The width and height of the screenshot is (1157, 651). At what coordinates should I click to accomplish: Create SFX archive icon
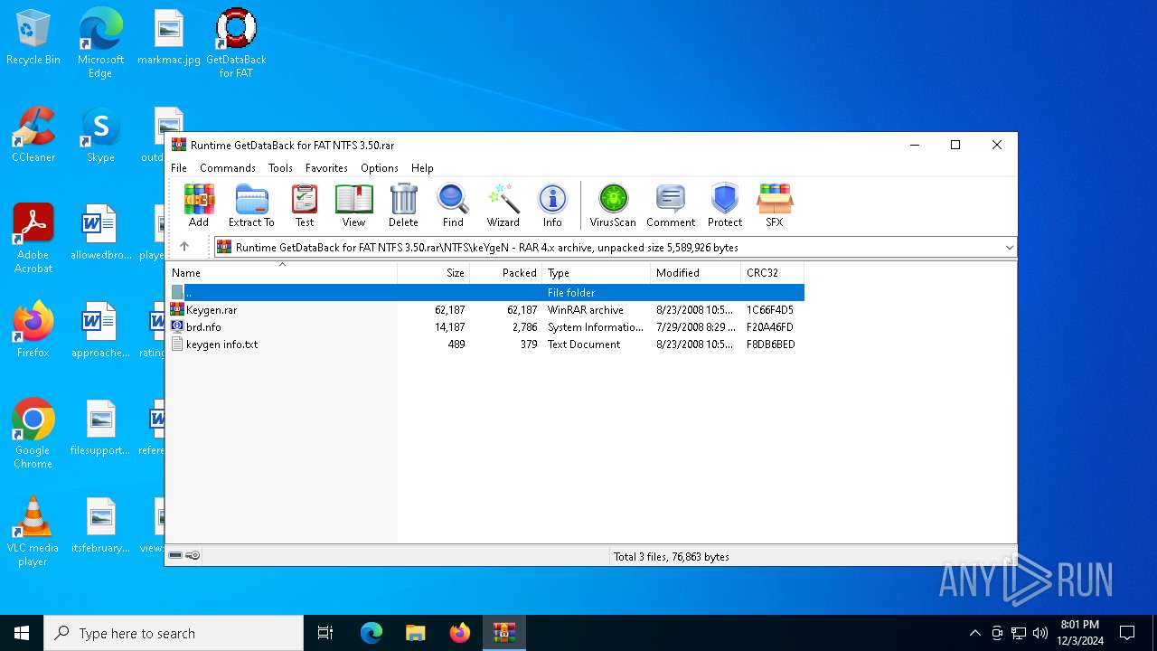(775, 206)
